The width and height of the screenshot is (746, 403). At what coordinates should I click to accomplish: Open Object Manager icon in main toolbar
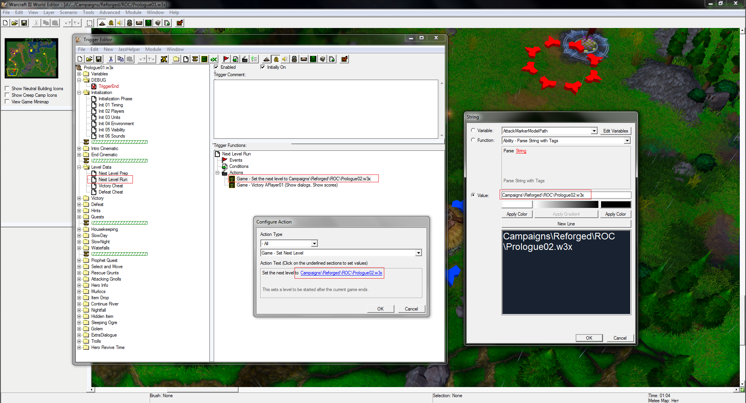[x=158, y=23]
